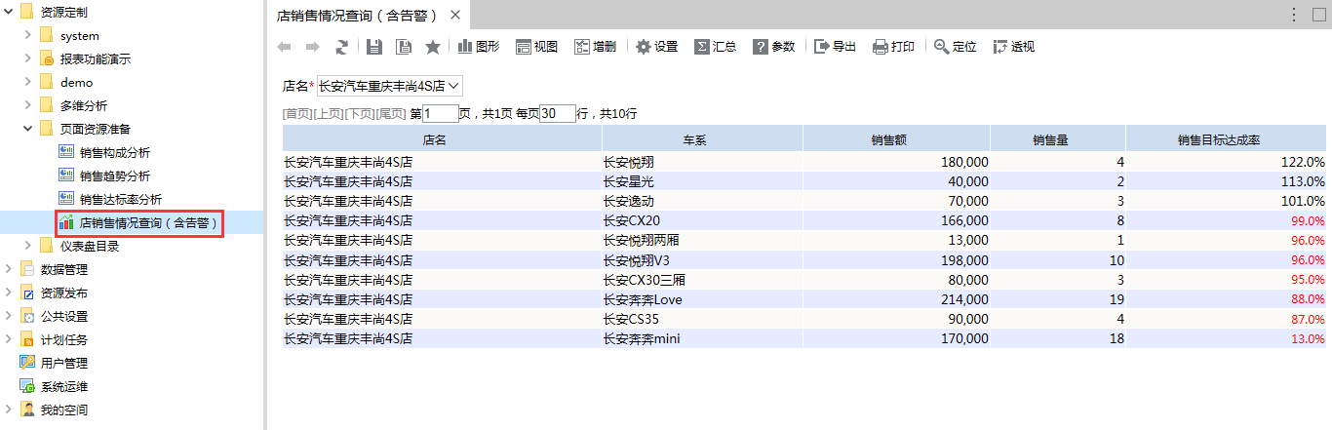This screenshot has height=430, width=1332.
Task: Click the maximize panel square icon
Action: (x=1319, y=15)
